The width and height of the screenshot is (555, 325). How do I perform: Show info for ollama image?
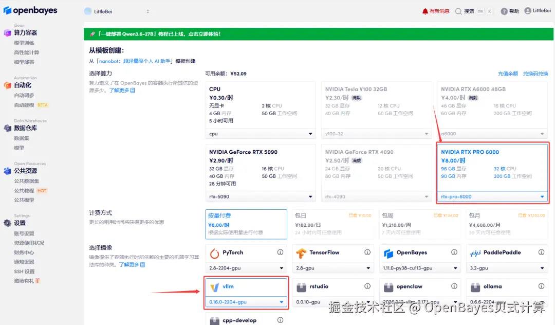coord(541,286)
